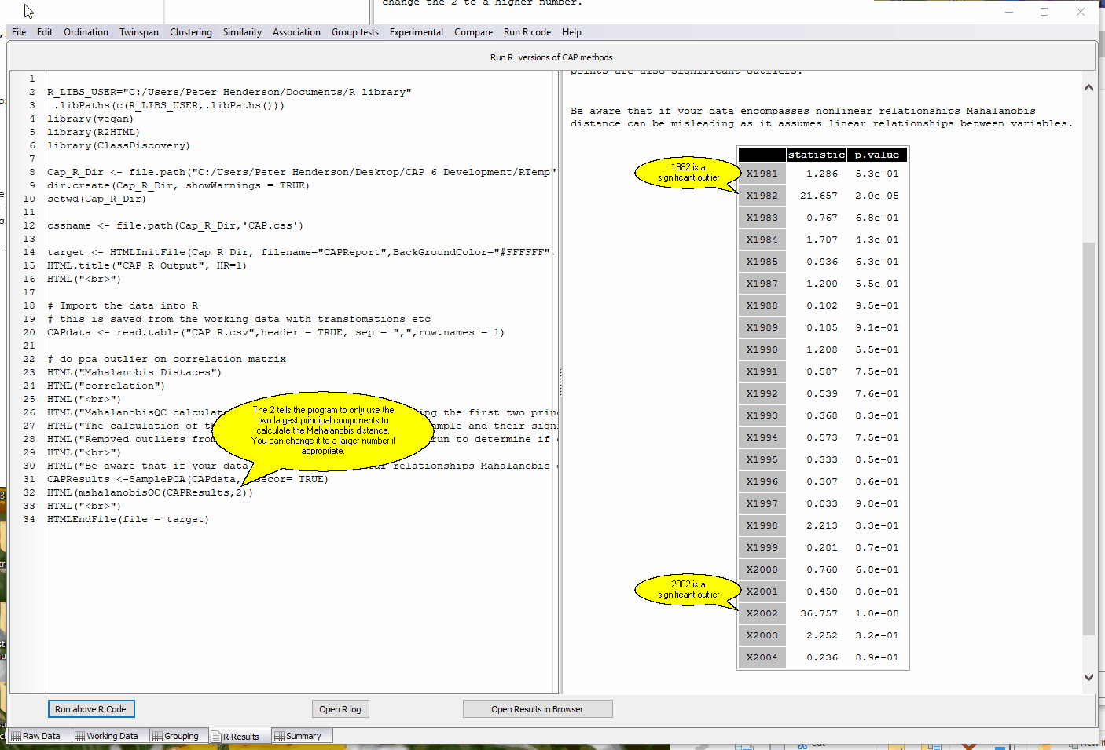
Task: Open the Help menu
Action: (x=571, y=32)
